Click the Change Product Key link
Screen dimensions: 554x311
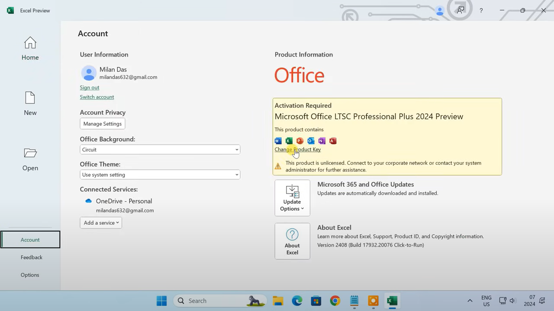(x=298, y=149)
